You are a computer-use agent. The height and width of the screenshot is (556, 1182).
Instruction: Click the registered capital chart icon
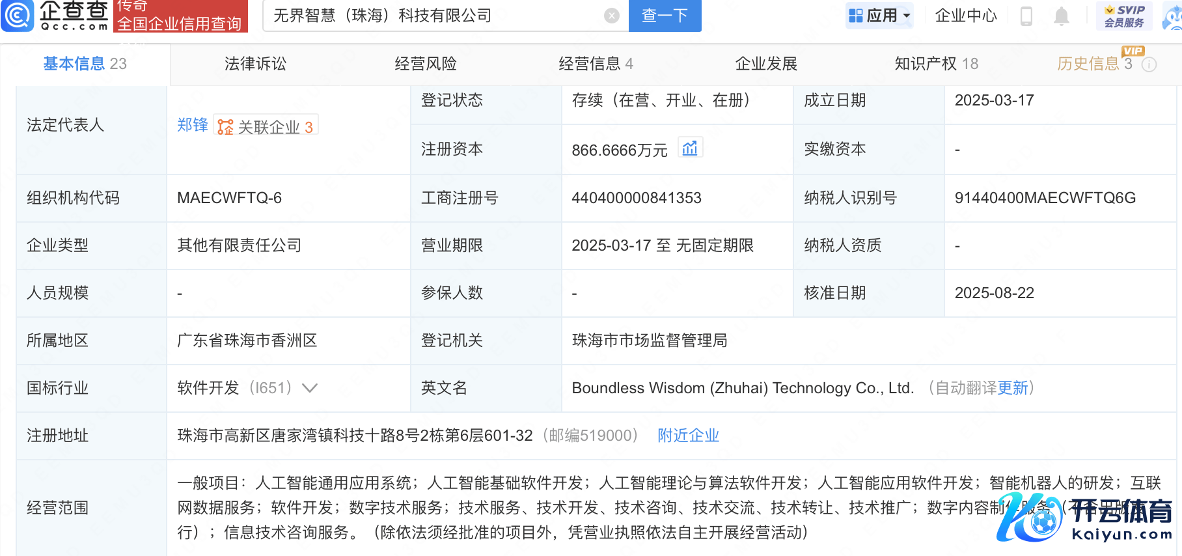(x=690, y=149)
